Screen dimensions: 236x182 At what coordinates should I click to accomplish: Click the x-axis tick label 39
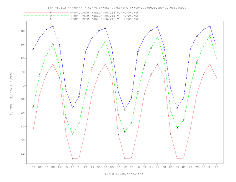(x=118, y=167)
